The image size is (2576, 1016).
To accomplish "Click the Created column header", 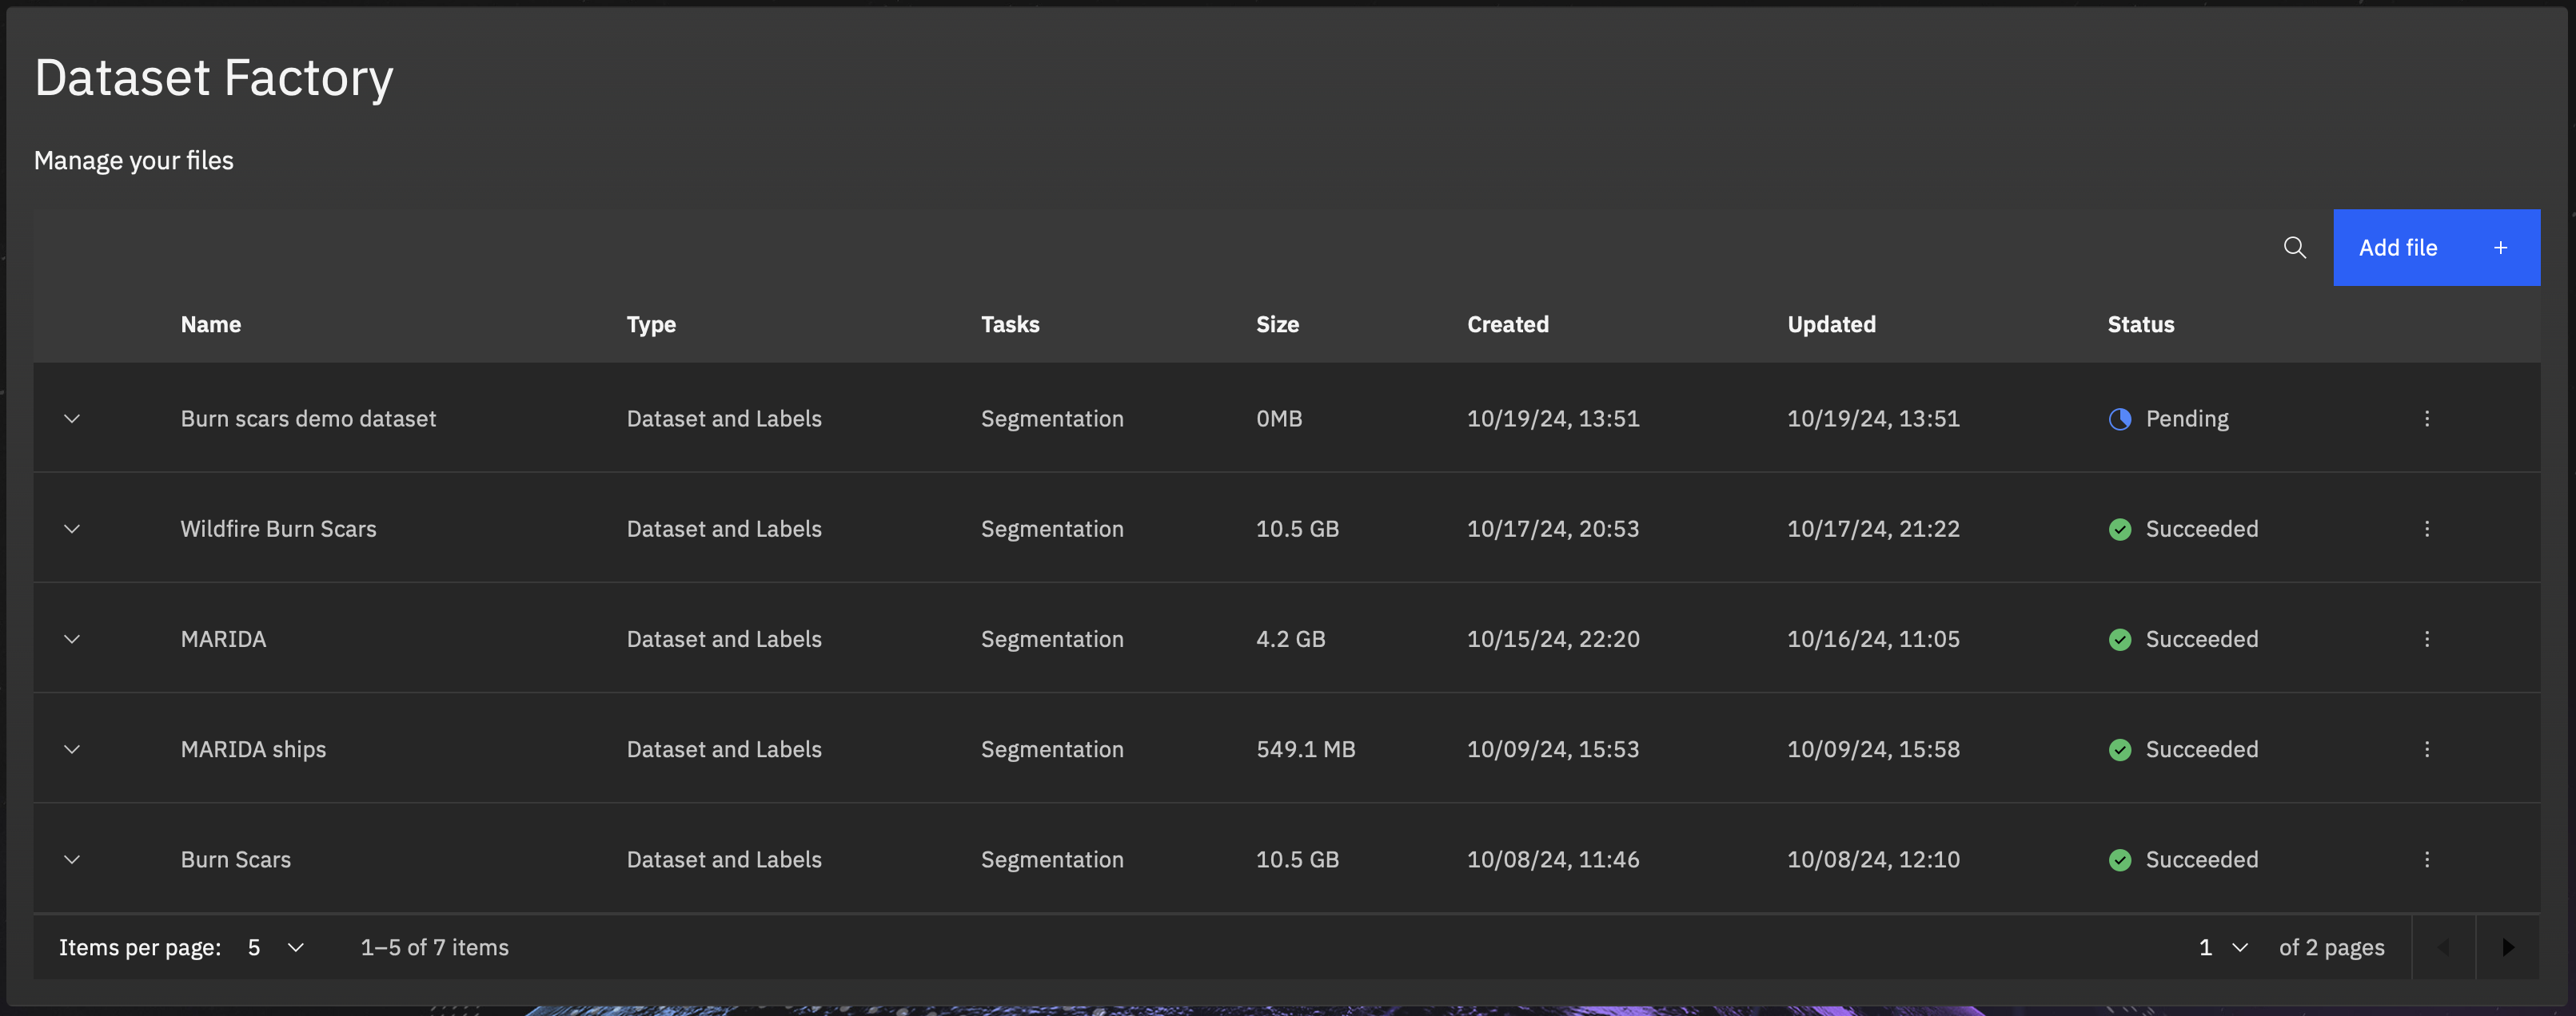I will 1507,323.
